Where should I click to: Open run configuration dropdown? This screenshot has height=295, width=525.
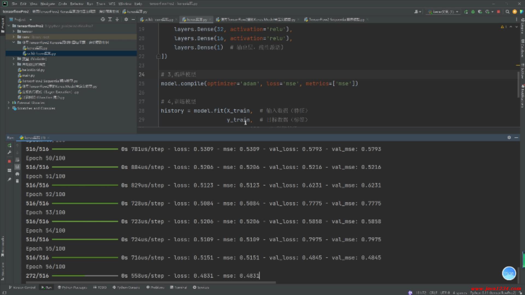[443, 12]
